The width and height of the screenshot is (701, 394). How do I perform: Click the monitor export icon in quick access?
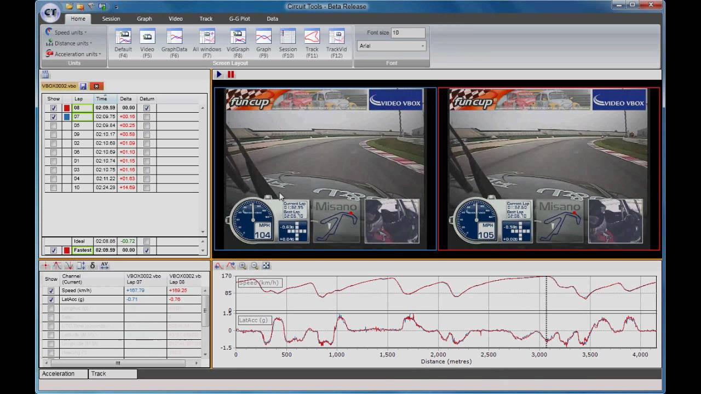[102, 7]
